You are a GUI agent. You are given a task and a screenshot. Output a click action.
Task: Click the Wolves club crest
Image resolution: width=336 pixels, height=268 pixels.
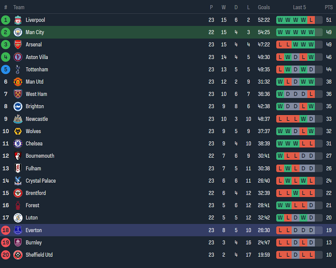(x=18, y=131)
